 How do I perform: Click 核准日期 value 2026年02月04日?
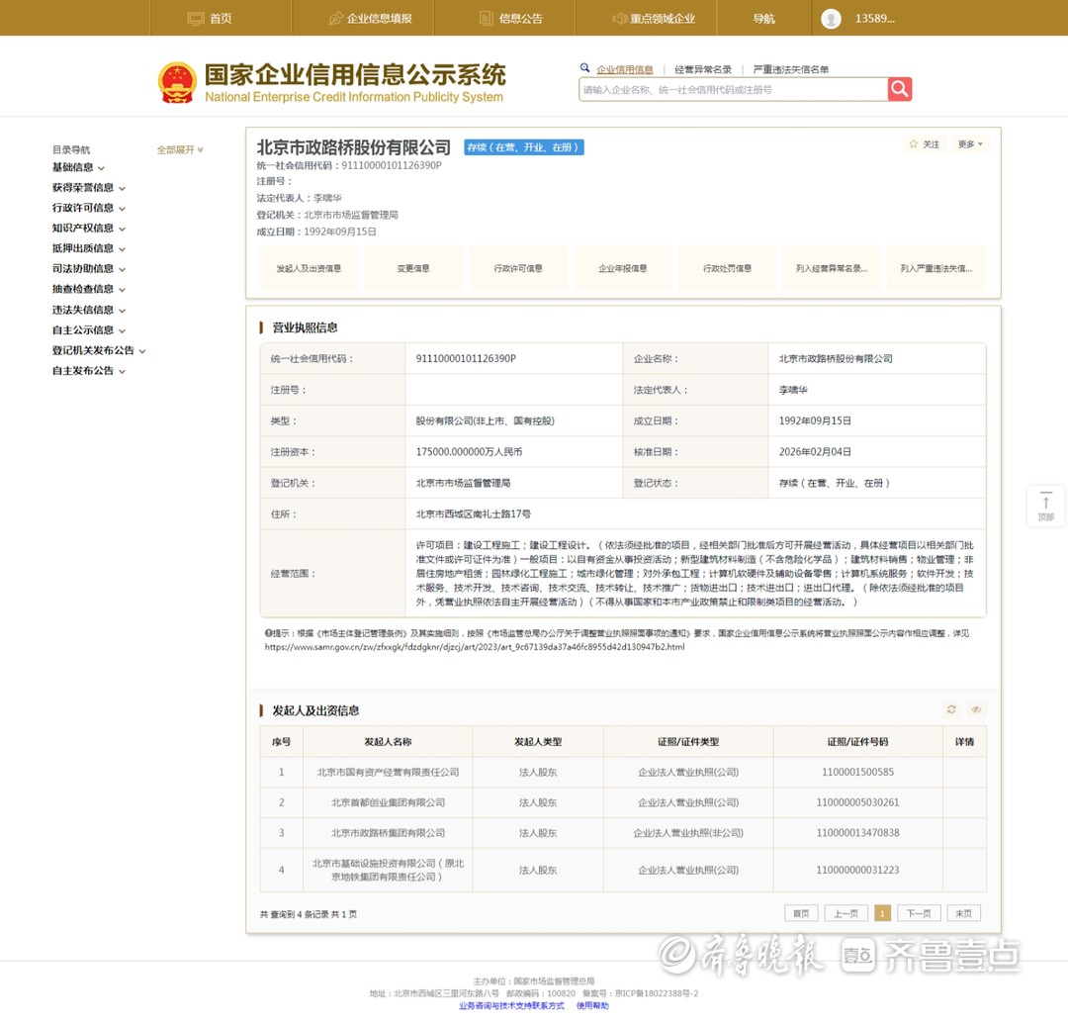click(x=815, y=452)
